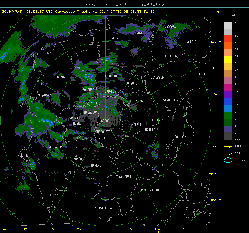Click the 'dBZ' legend heading
249x233 pixels.
coord(235,15)
